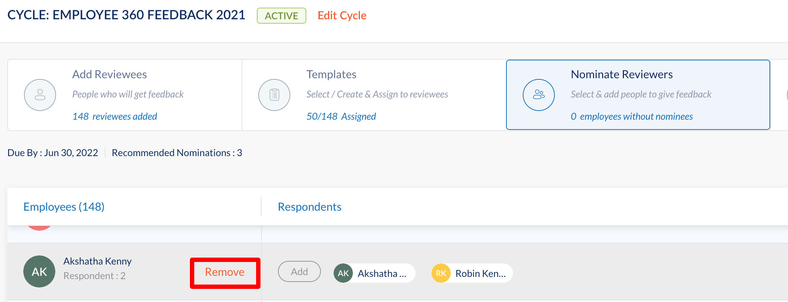
Task: Open the Templates step
Action: click(374, 95)
